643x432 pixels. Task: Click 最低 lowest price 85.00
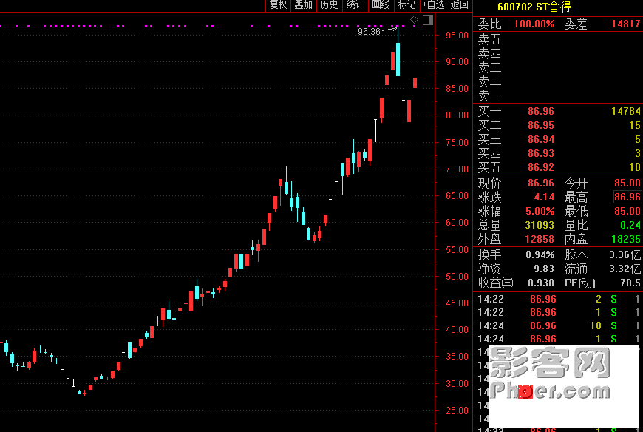627,211
